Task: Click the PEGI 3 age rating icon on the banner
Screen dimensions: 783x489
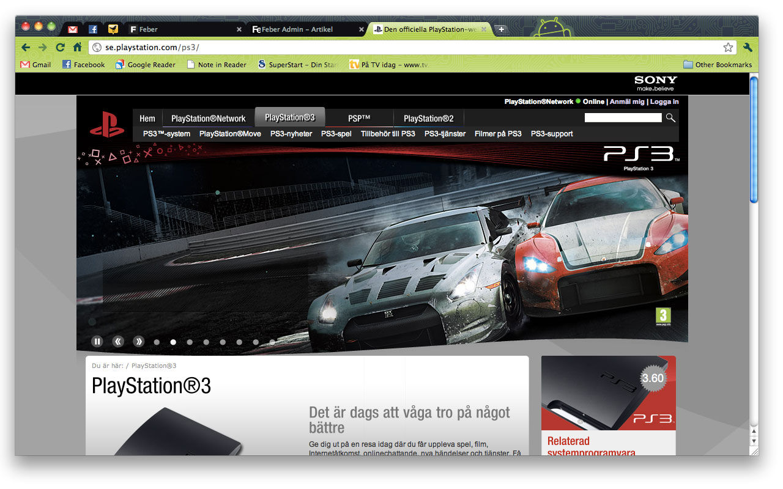Action: [662, 316]
